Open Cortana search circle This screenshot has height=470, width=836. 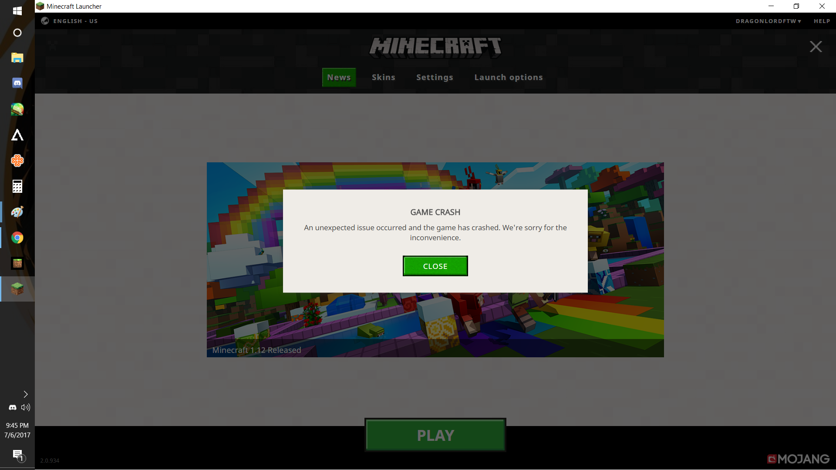coord(17,33)
